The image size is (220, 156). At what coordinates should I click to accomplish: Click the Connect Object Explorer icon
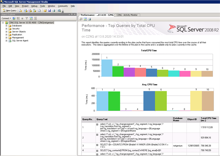[x=14, y=18]
